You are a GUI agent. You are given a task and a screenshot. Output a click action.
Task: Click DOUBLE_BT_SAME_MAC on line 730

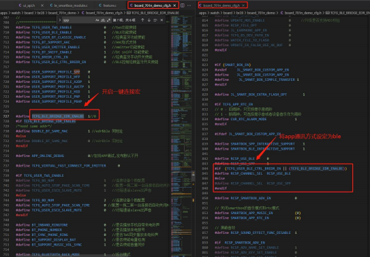click(x=50, y=131)
